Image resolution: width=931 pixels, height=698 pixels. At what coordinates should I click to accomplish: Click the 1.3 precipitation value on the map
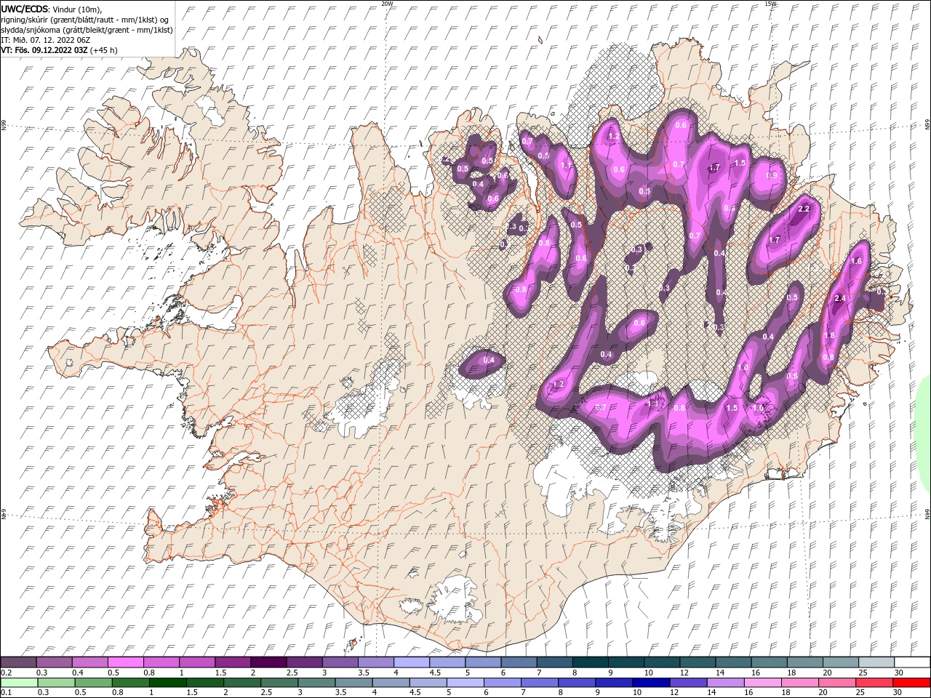(x=652, y=404)
